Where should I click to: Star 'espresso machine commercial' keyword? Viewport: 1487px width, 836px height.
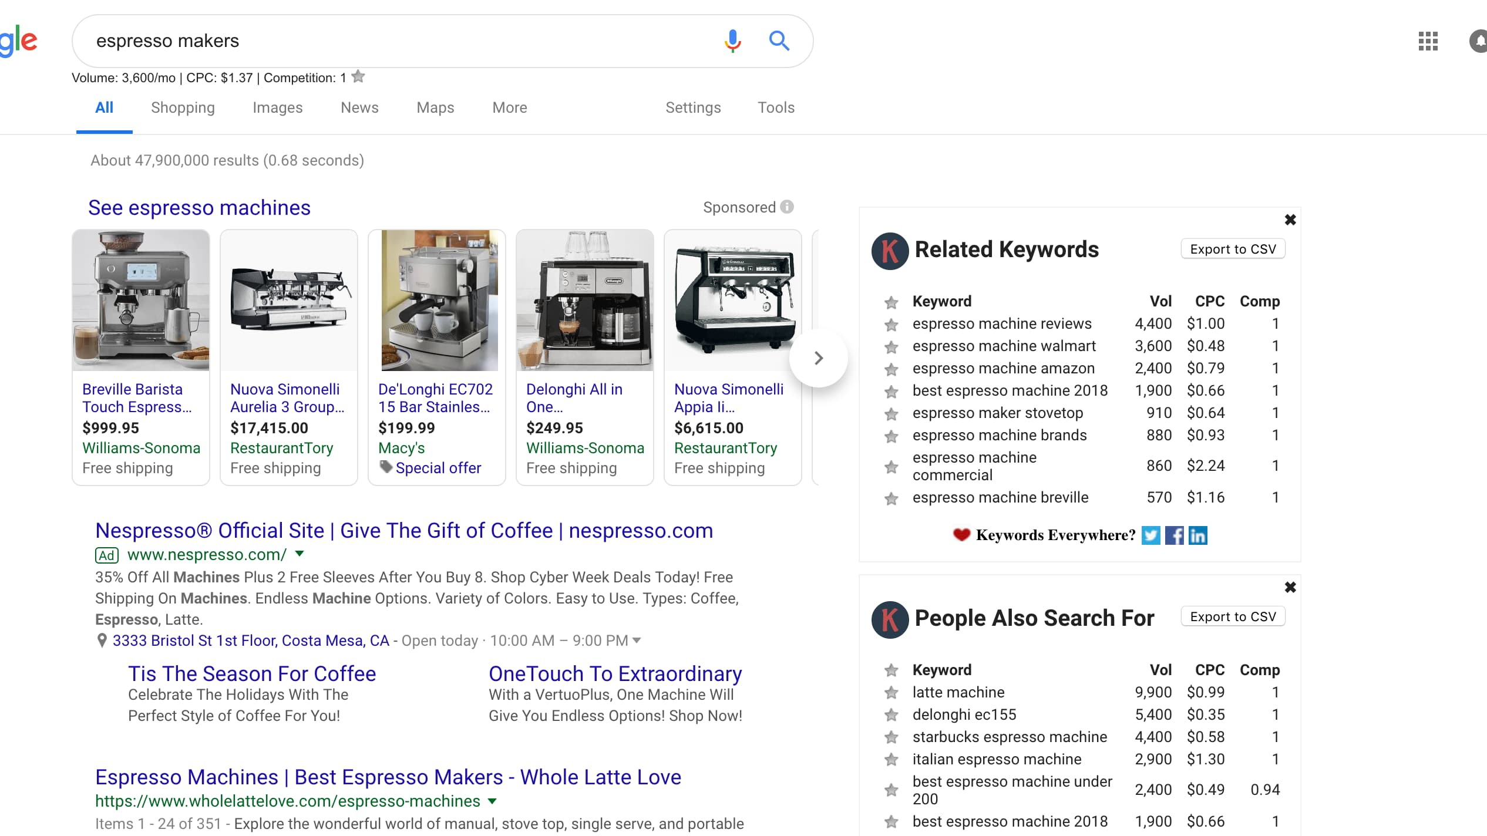pos(891,466)
